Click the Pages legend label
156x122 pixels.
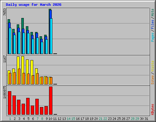[152, 37]
